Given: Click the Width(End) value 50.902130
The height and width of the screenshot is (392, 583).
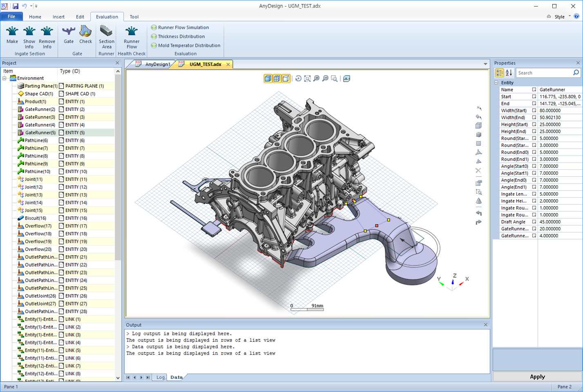Looking at the screenshot, I should point(550,118).
